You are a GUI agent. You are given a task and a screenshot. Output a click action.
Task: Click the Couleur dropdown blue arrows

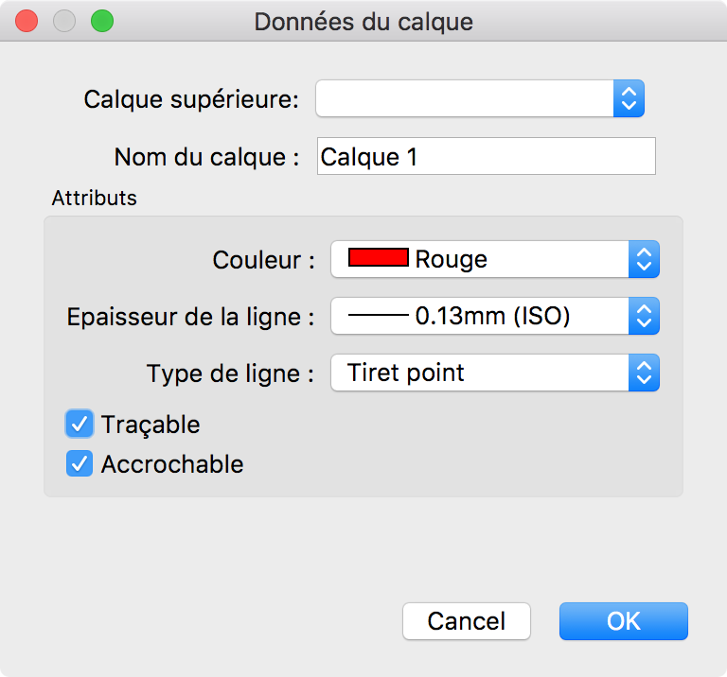(x=644, y=259)
